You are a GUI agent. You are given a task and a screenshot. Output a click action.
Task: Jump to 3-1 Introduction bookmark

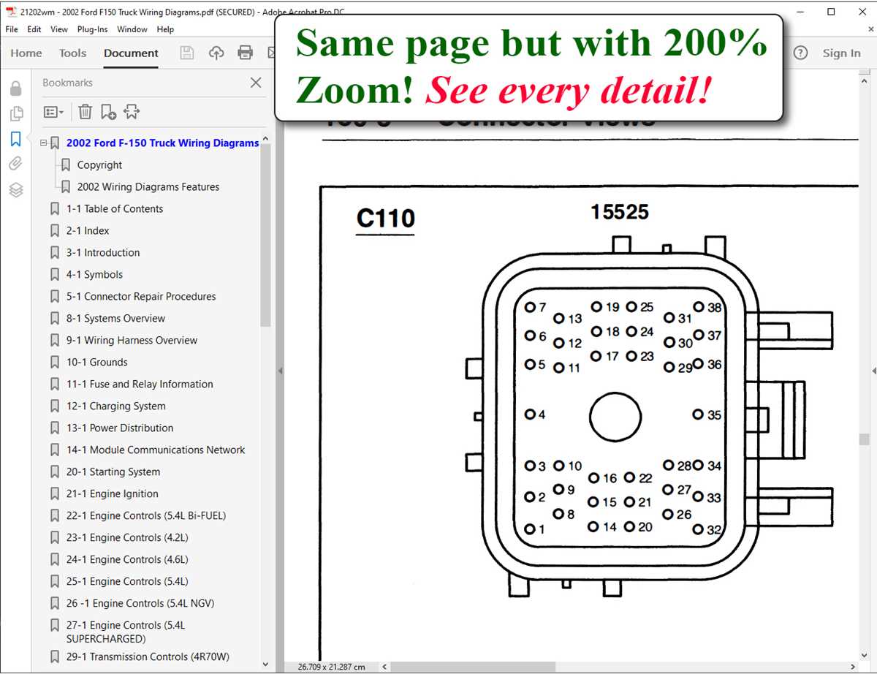coord(103,253)
